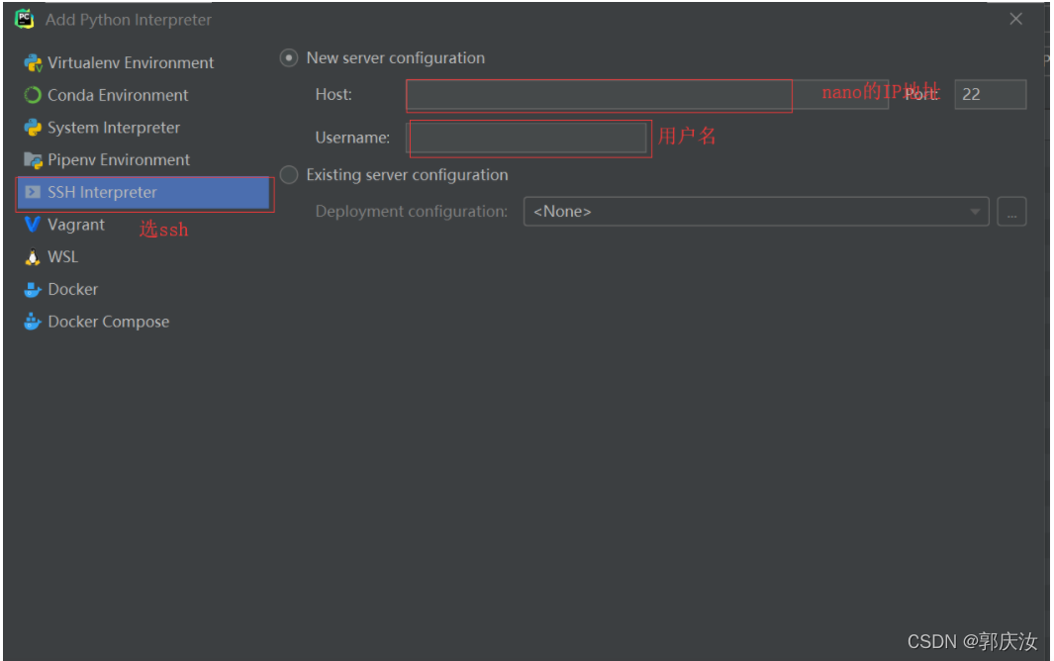Select the WSL entry
The image size is (1054, 661).
tap(62, 257)
